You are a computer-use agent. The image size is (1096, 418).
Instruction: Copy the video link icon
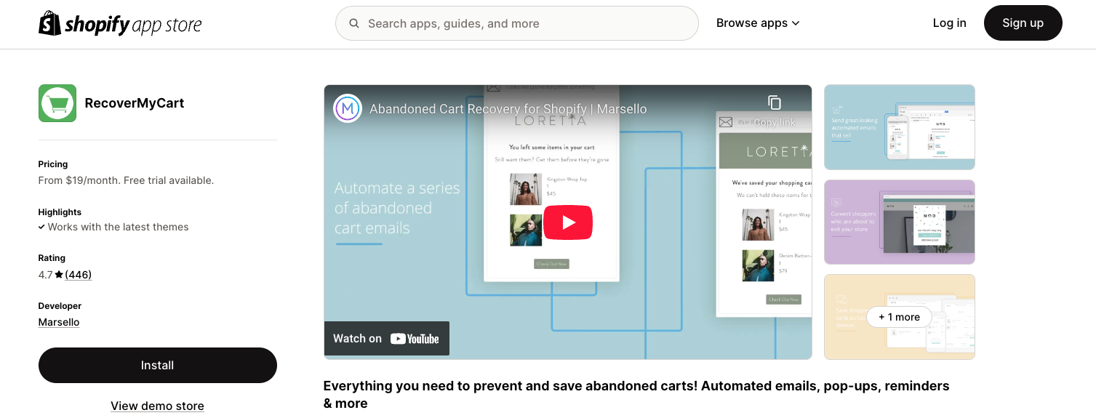pyautogui.click(x=775, y=103)
